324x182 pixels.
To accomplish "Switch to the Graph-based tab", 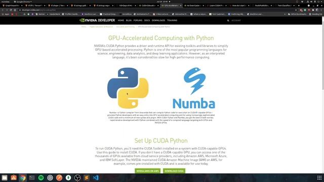I will (12, 6).
